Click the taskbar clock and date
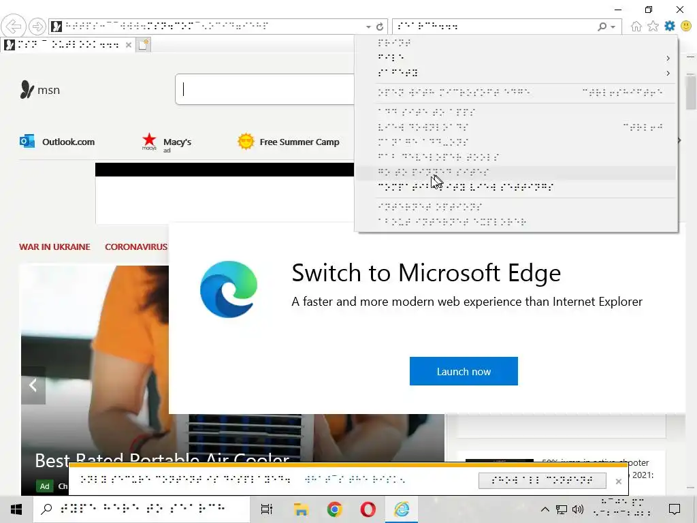Viewport: 697px width, 523px height. click(622, 507)
